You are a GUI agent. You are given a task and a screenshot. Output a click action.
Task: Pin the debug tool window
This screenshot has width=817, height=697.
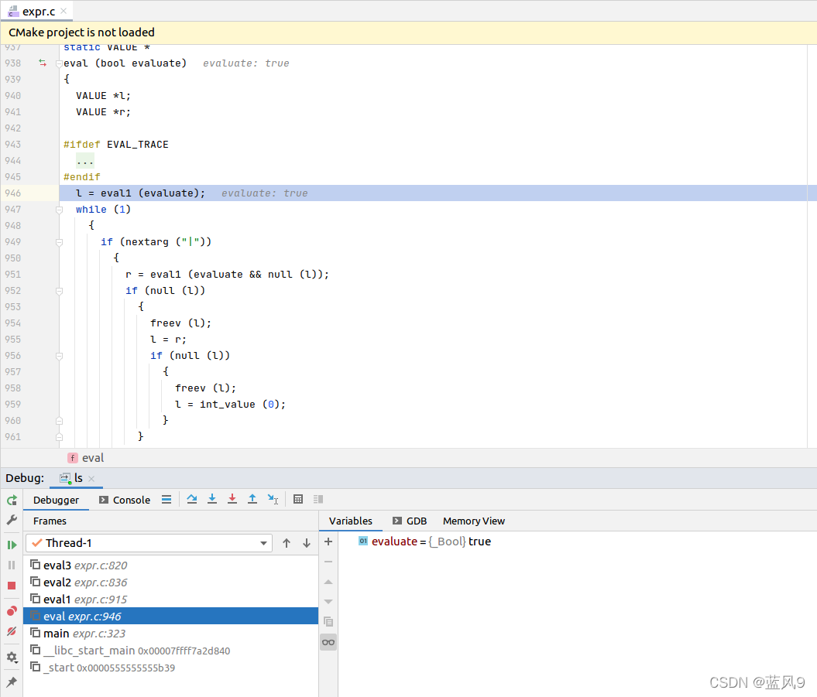(11, 682)
